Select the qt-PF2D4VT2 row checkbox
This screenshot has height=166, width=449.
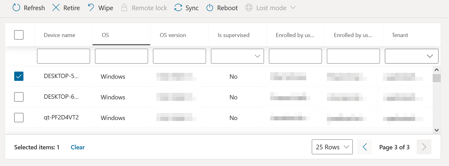19,118
